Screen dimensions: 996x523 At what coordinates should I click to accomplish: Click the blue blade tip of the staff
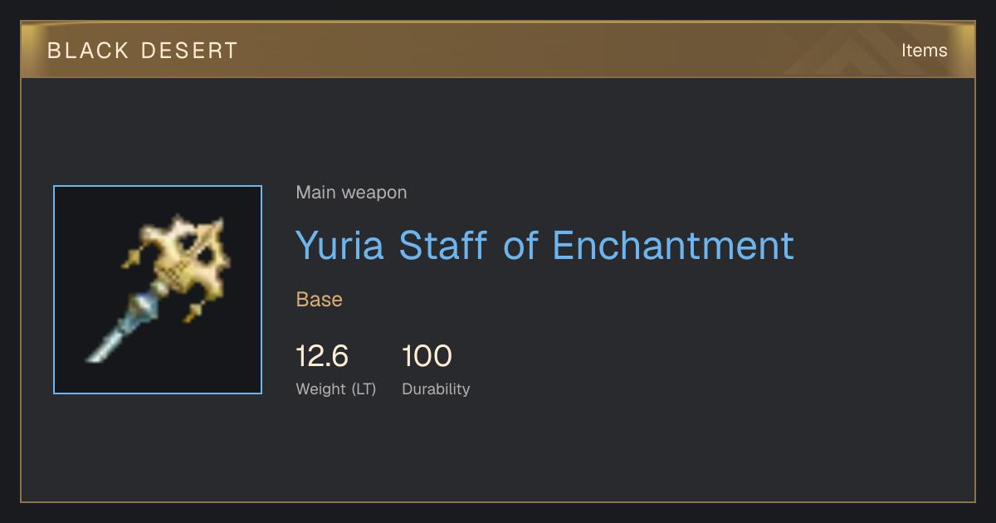pos(105,349)
